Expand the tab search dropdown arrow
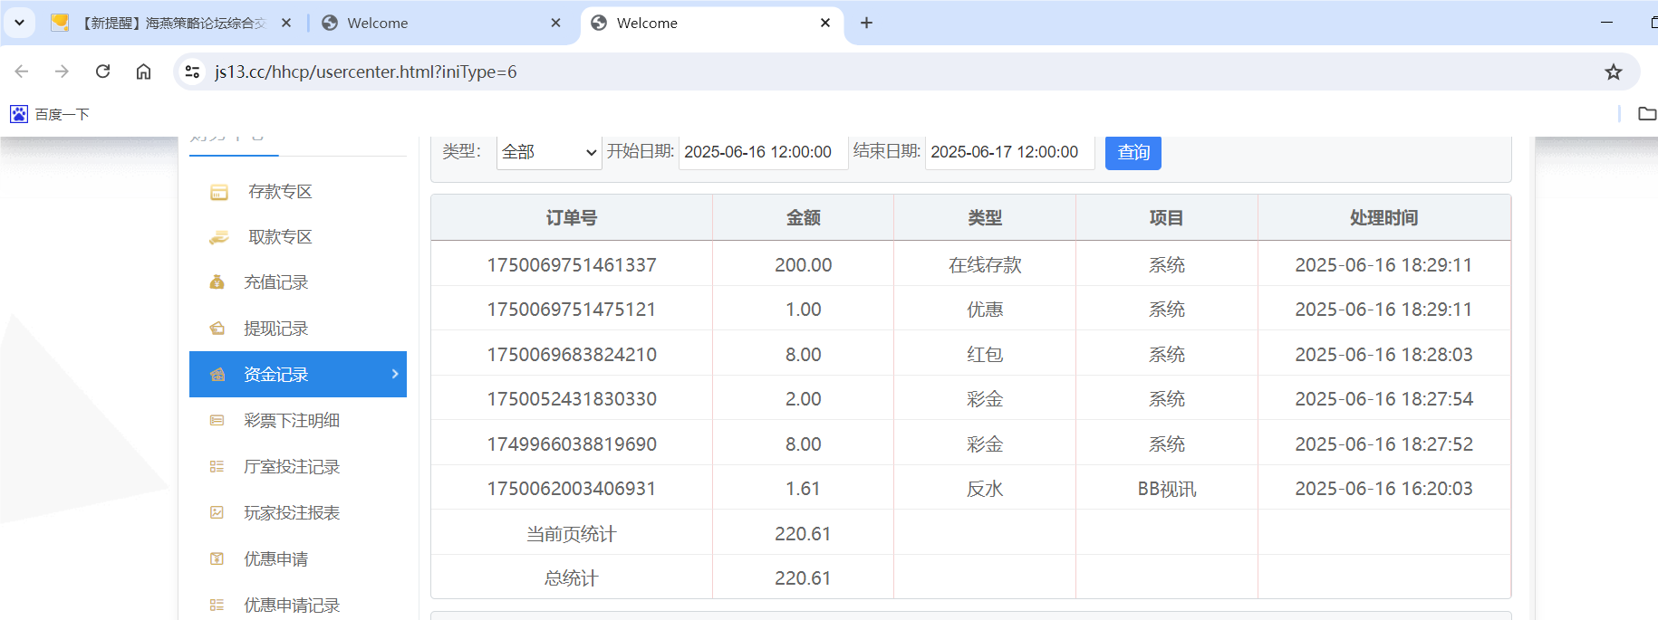 [19, 23]
